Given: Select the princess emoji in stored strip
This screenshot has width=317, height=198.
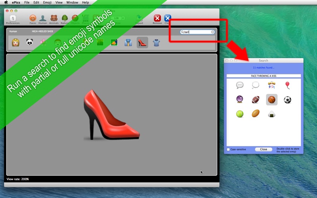Looking at the screenshot, I should coord(15,42).
